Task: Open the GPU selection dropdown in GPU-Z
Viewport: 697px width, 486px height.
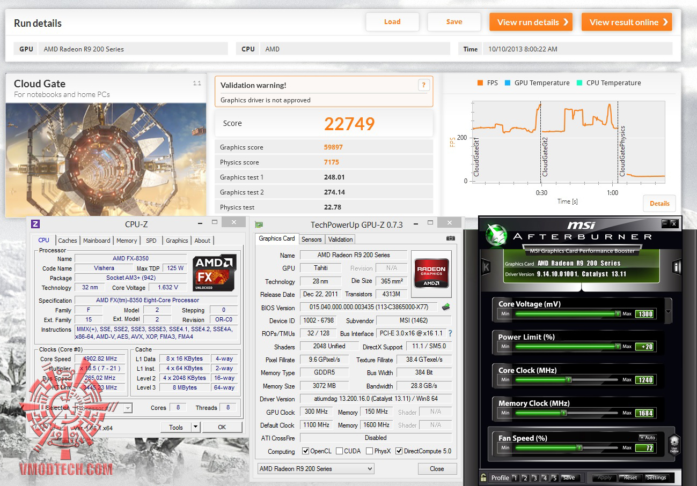Action: tap(316, 469)
